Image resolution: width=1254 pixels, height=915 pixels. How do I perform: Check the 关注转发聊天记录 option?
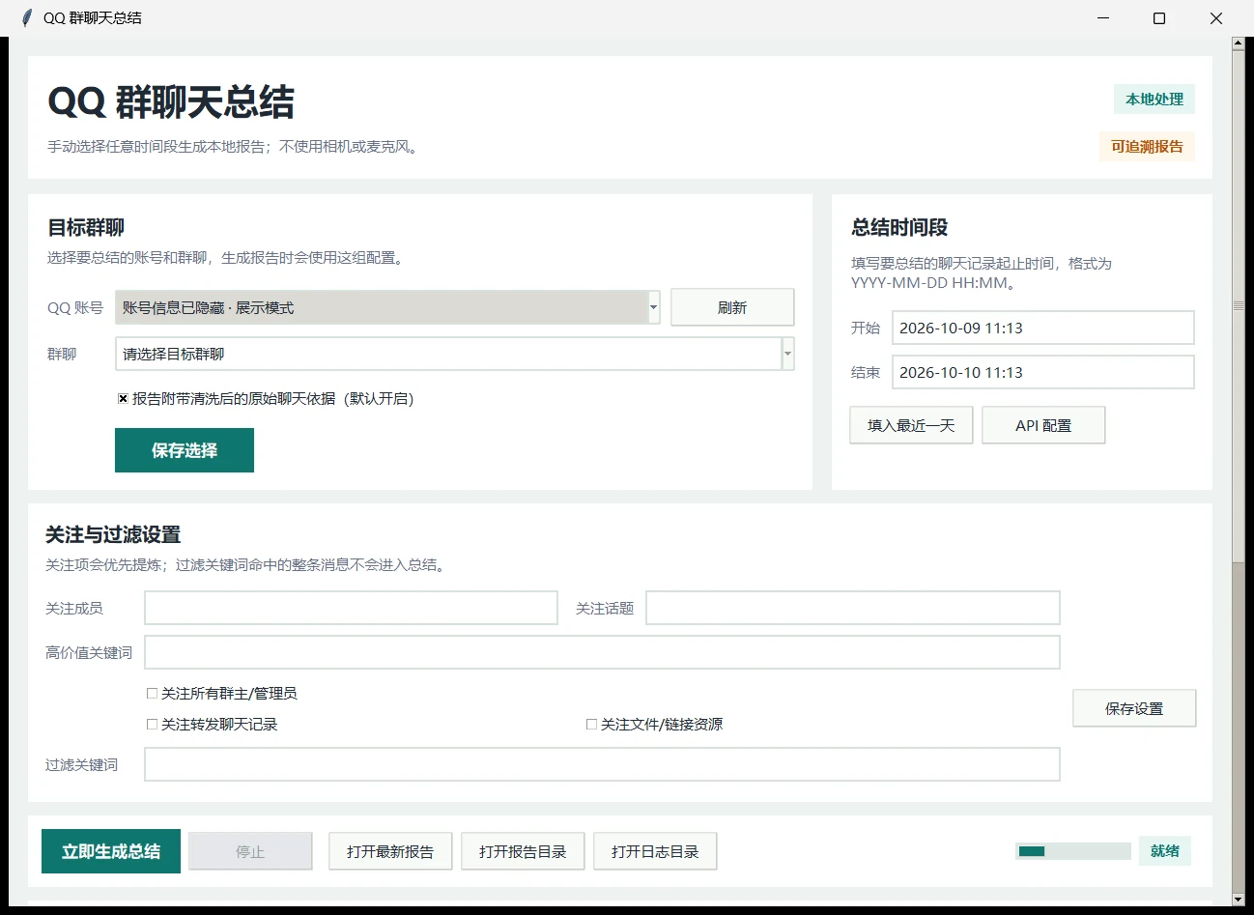[x=152, y=724]
